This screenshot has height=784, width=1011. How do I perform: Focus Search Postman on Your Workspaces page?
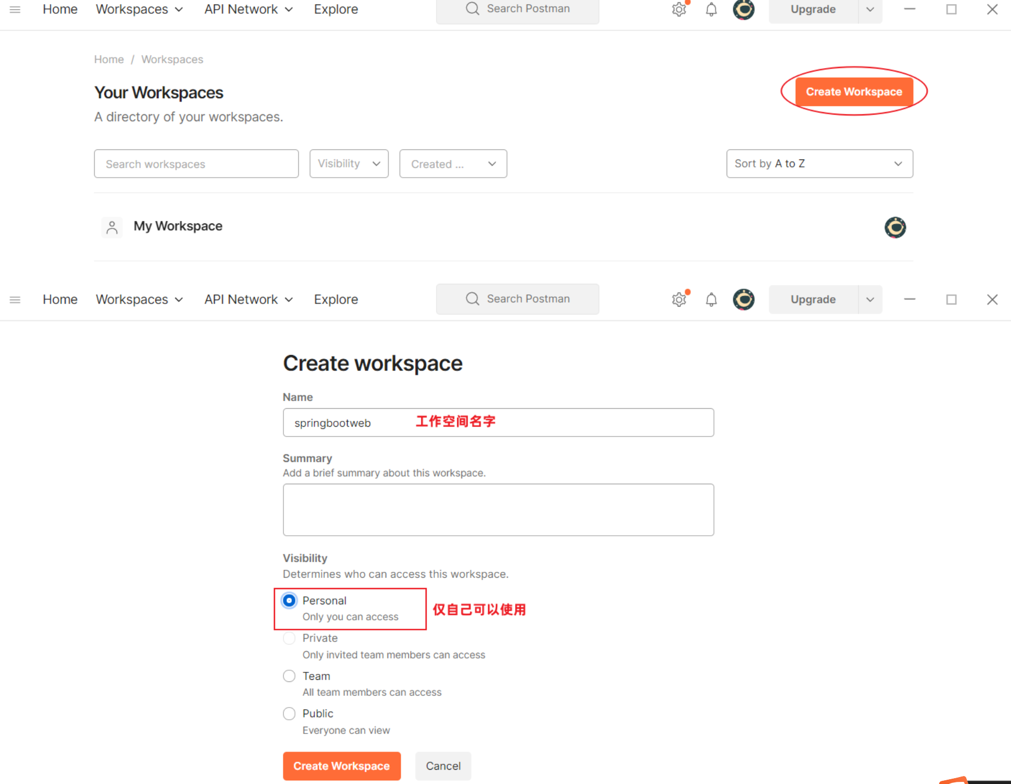(x=518, y=10)
